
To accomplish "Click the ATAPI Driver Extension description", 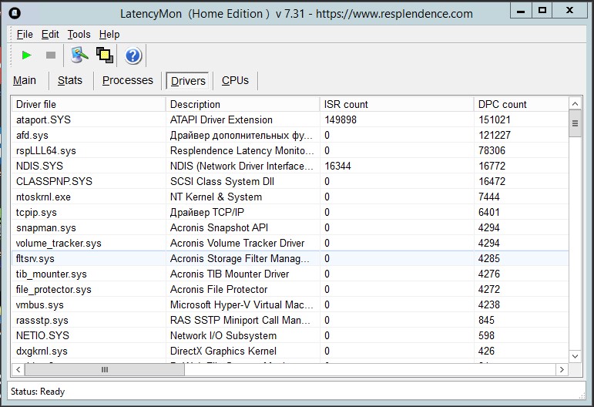I will (221, 119).
